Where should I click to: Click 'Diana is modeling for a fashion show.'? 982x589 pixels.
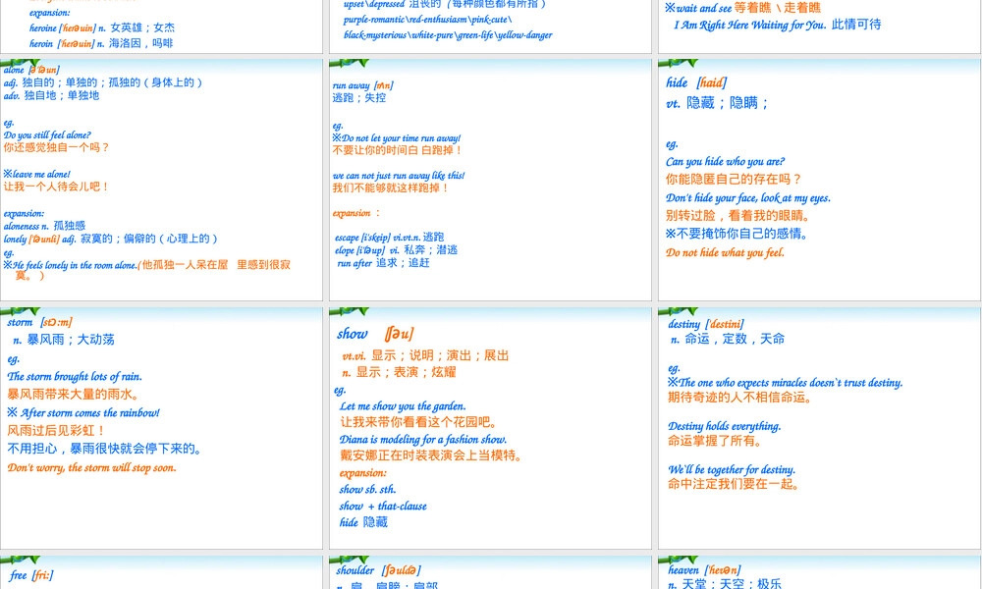[423, 440]
